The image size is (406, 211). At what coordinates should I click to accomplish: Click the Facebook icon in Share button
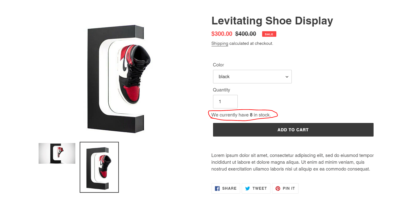coord(217,188)
